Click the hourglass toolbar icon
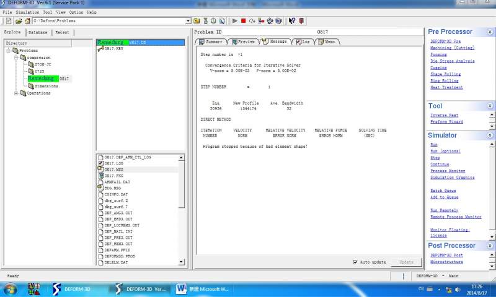 click(206, 21)
